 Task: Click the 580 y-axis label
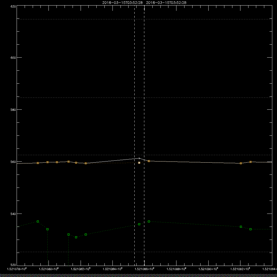13,109
